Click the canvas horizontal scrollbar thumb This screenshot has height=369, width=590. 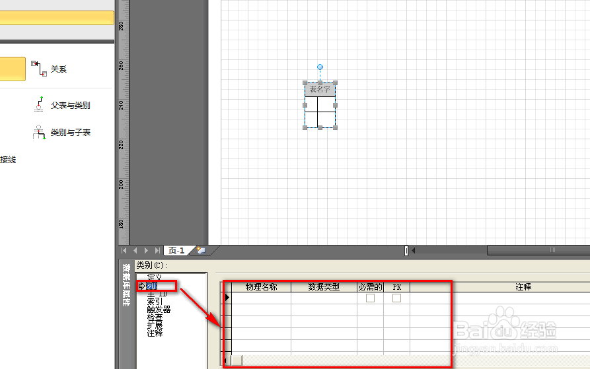(x=538, y=250)
